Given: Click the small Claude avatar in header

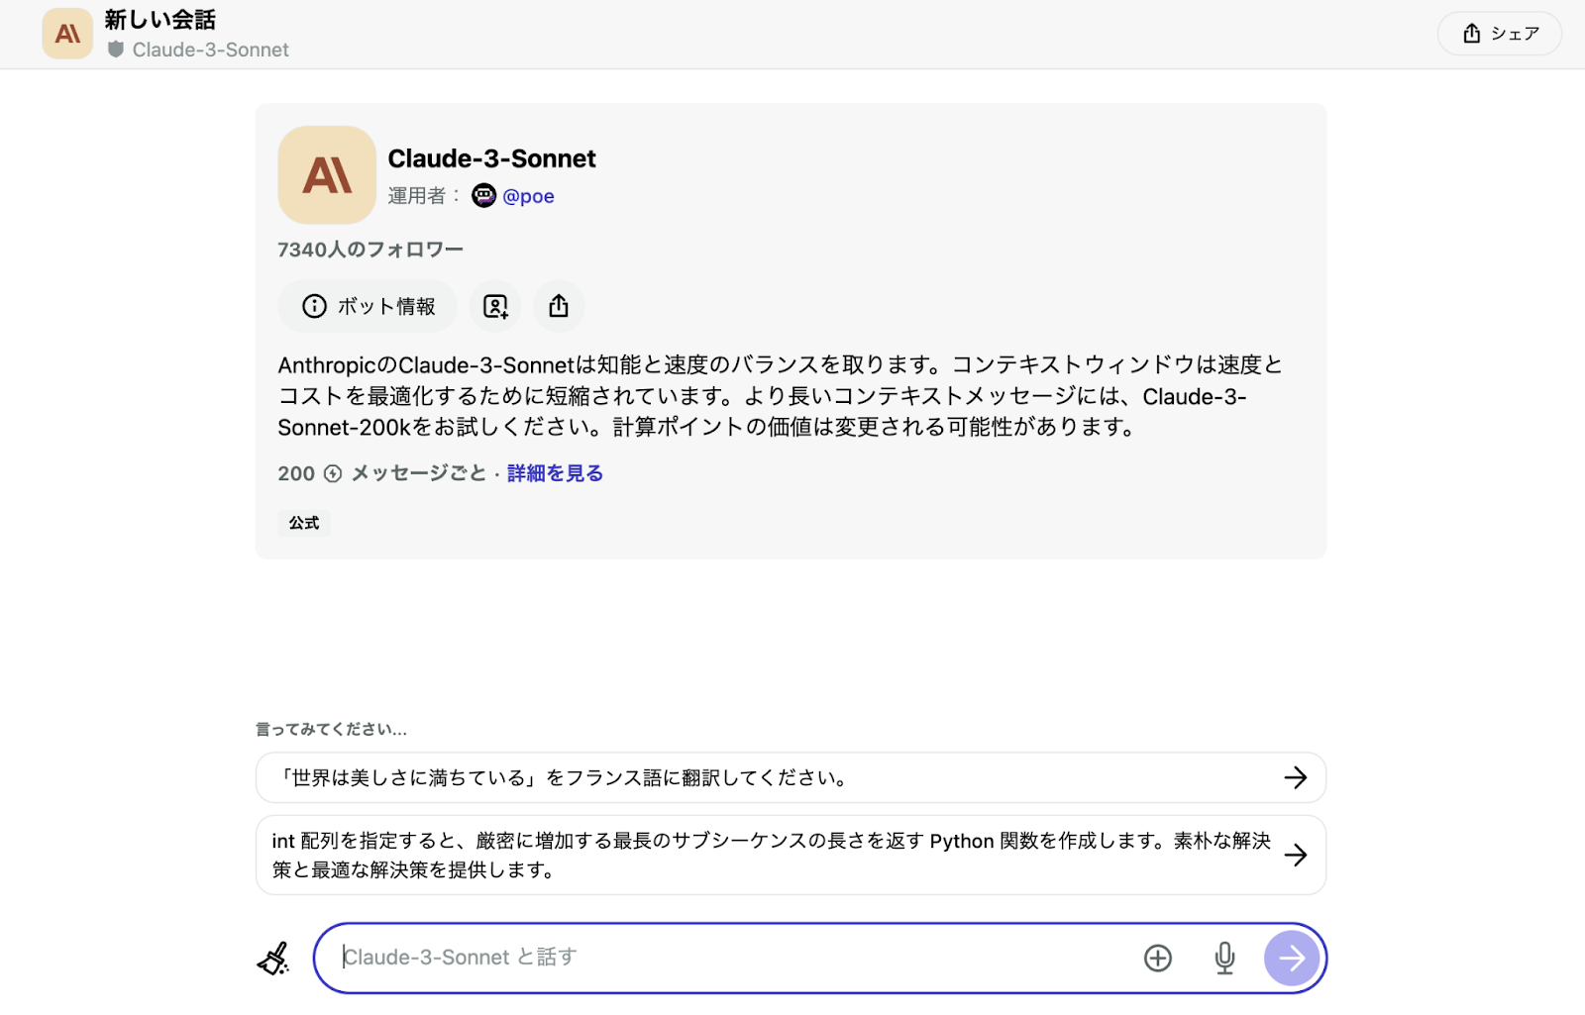Looking at the screenshot, I should click(x=67, y=34).
